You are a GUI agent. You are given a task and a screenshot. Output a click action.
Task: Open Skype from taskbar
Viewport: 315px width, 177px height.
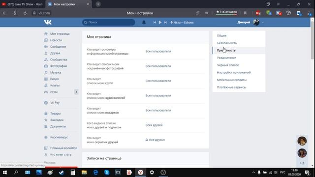pyautogui.click(x=107, y=173)
